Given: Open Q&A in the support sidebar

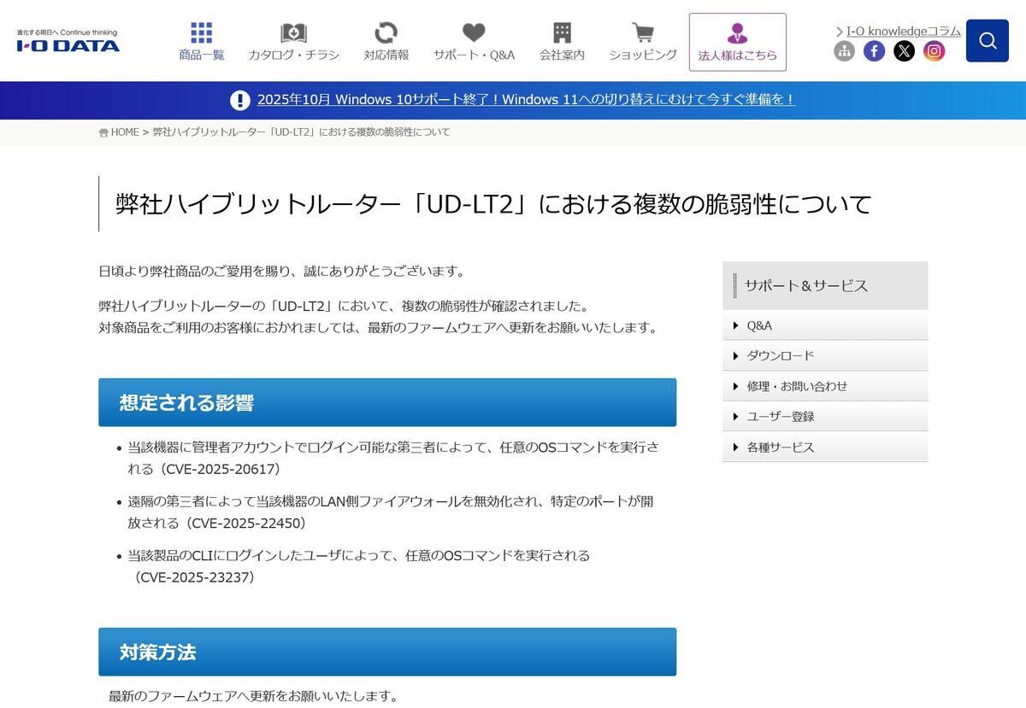Looking at the screenshot, I should pyautogui.click(x=825, y=325).
